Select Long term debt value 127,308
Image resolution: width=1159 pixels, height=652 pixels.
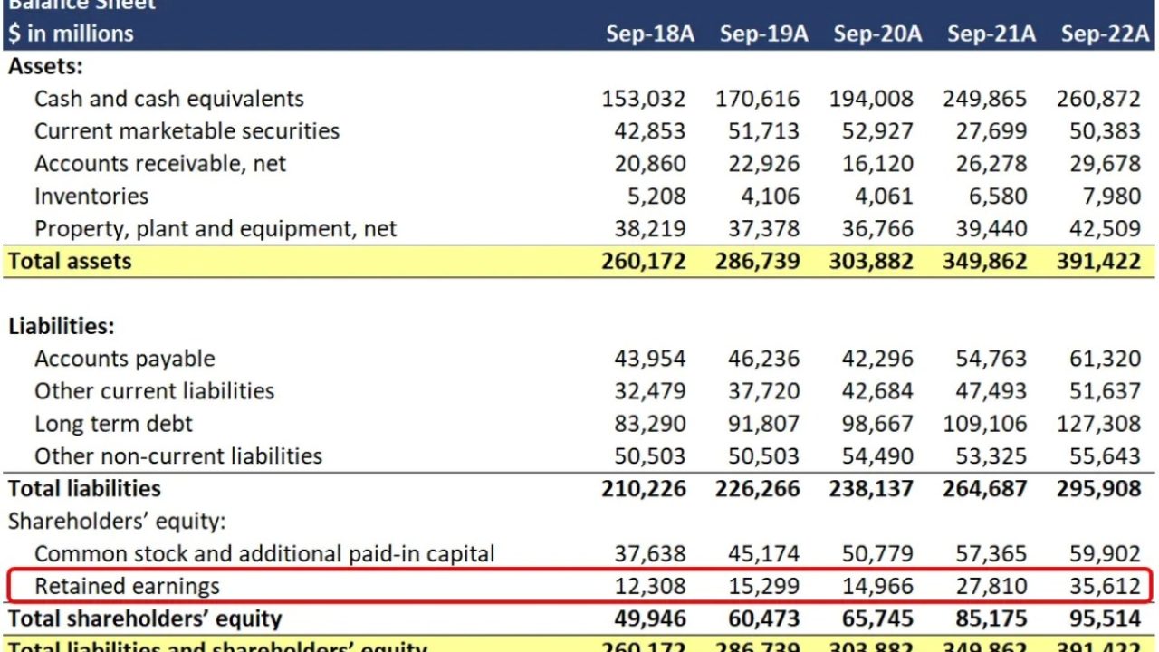pyautogui.click(x=1098, y=424)
